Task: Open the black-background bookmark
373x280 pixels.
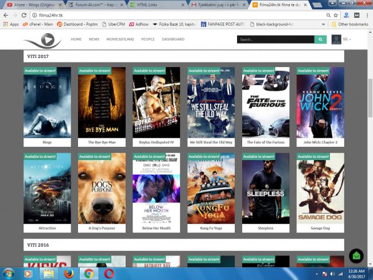Action: tap(271, 24)
